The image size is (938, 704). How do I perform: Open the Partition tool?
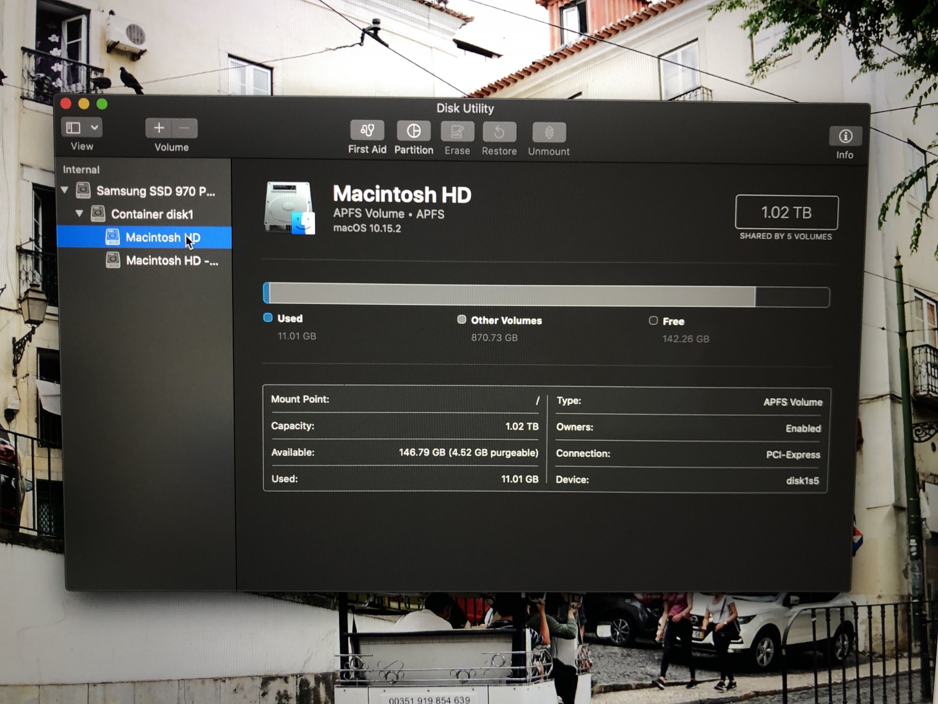click(x=413, y=131)
